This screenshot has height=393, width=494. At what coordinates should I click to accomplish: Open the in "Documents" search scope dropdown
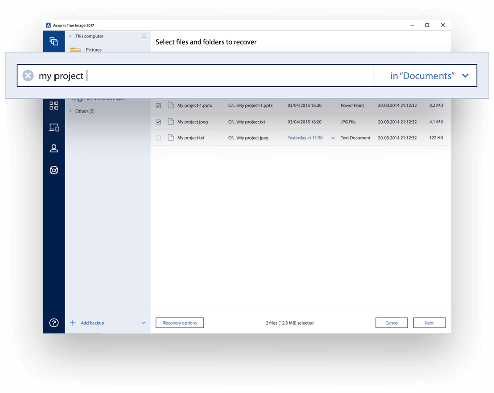click(426, 76)
